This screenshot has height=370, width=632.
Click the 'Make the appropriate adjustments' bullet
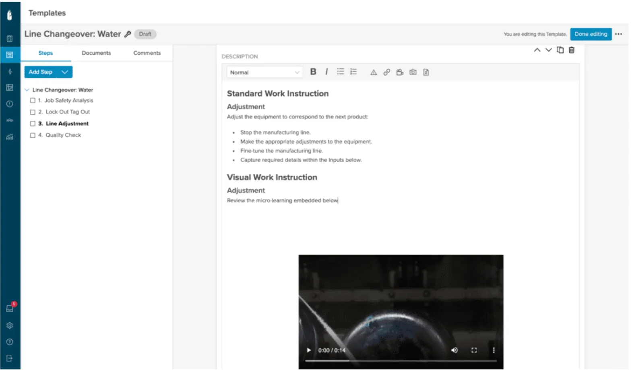point(306,142)
